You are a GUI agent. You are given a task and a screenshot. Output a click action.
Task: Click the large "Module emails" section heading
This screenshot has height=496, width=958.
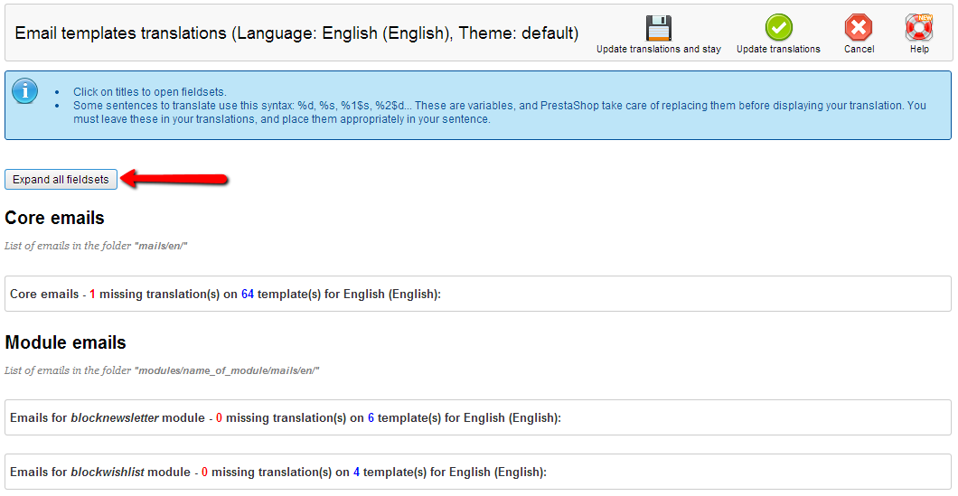[65, 343]
